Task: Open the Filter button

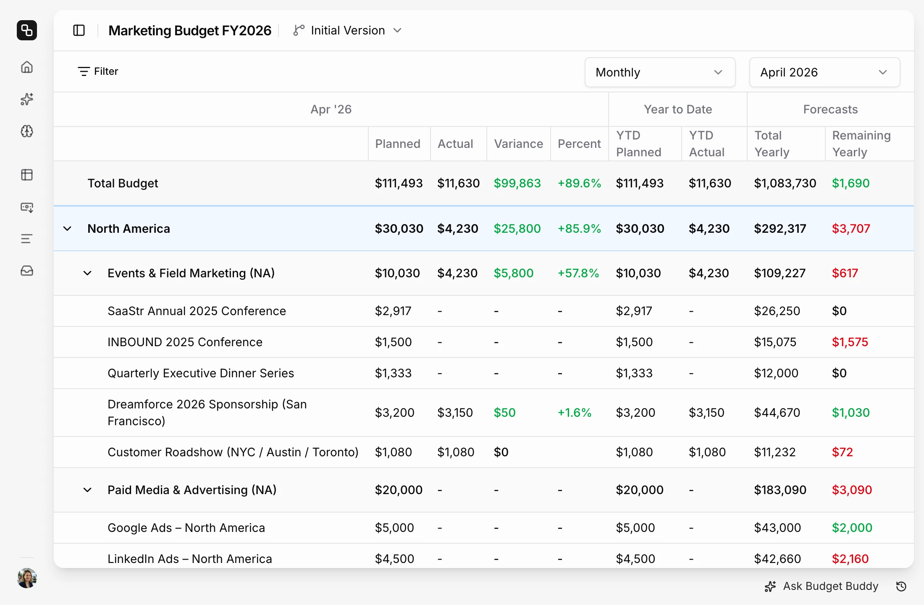Action: tap(98, 71)
